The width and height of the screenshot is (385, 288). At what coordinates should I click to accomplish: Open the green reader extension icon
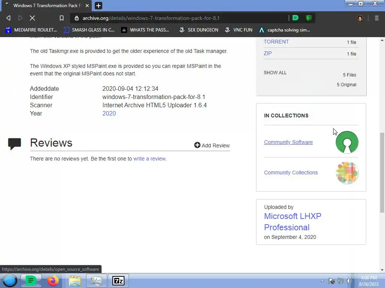click(296, 18)
